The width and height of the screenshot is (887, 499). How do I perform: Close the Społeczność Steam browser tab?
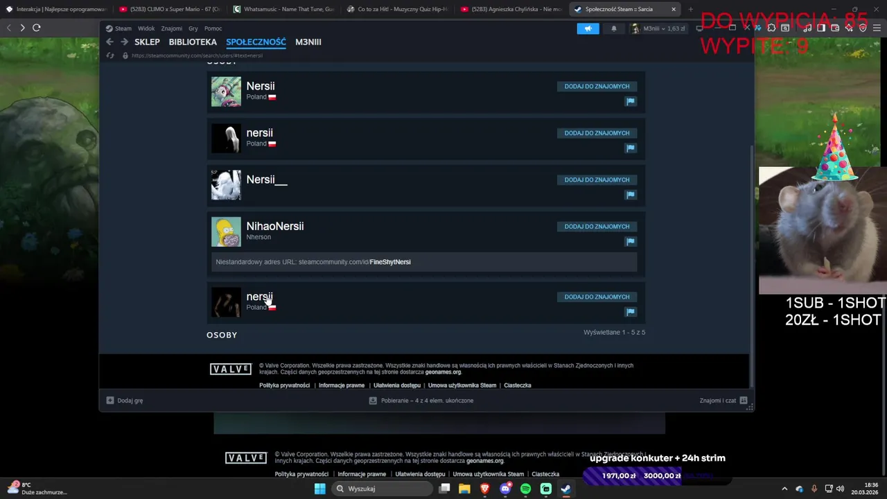pos(673,9)
